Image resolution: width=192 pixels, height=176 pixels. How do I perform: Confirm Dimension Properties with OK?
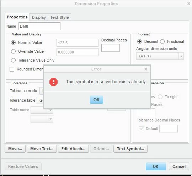point(156,166)
